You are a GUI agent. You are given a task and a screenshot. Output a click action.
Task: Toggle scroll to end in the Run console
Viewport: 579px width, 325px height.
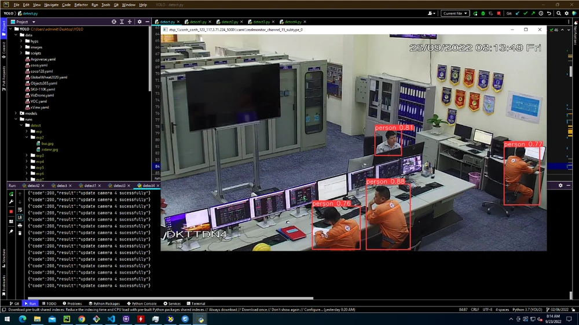tap(19, 217)
